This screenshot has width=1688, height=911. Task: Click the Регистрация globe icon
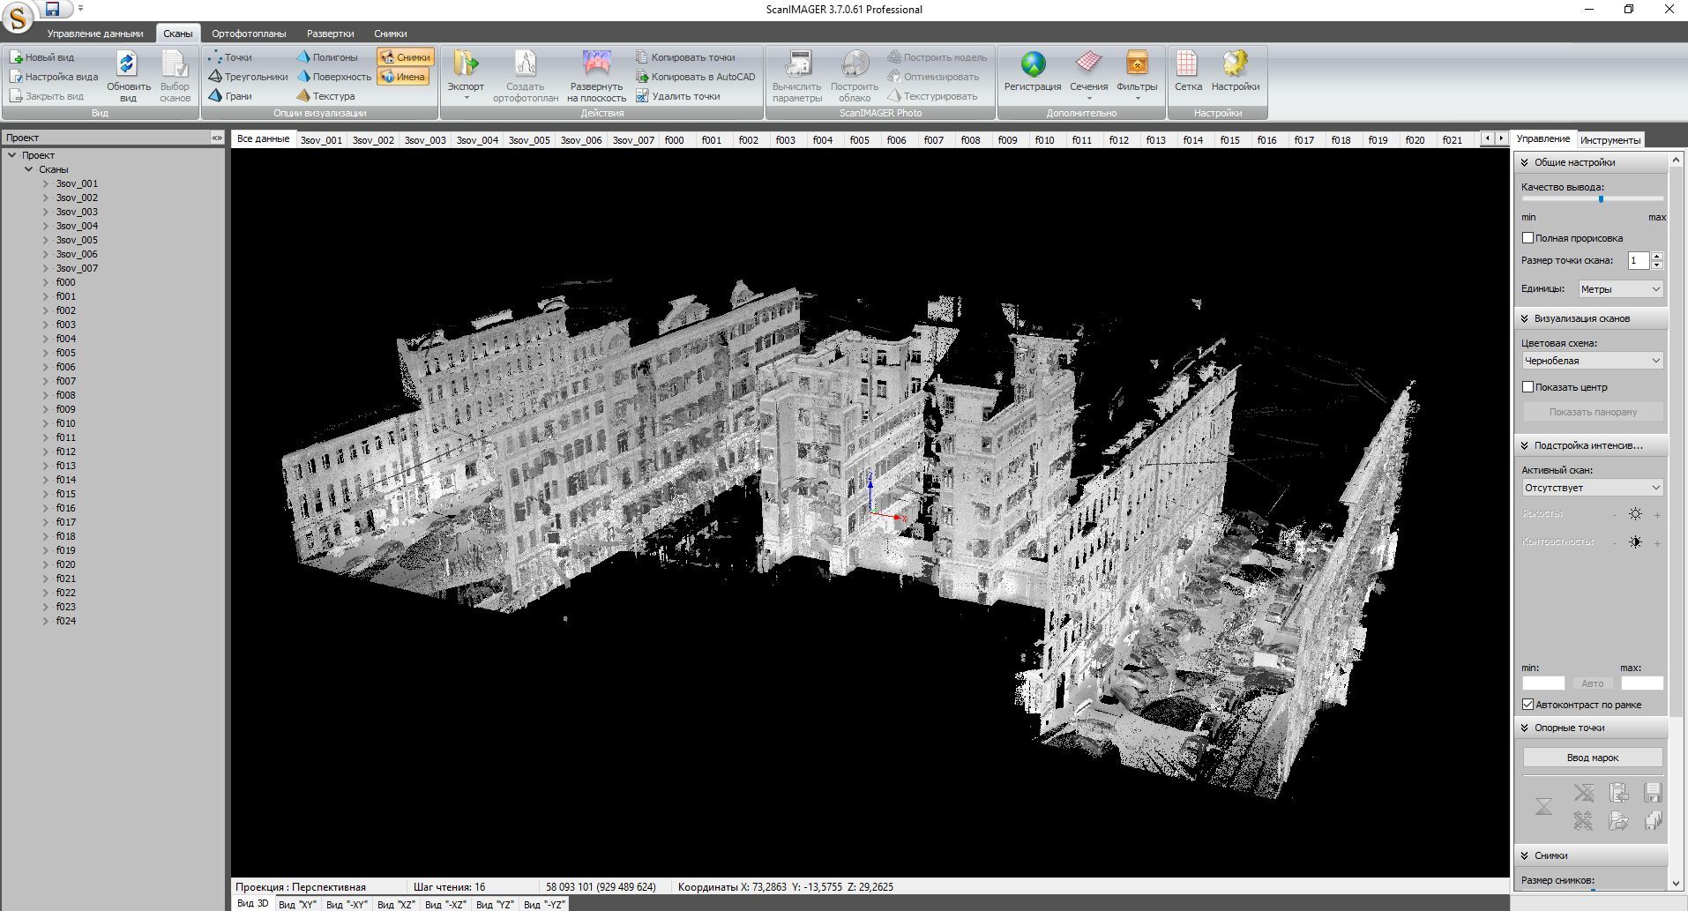[x=1033, y=65]
